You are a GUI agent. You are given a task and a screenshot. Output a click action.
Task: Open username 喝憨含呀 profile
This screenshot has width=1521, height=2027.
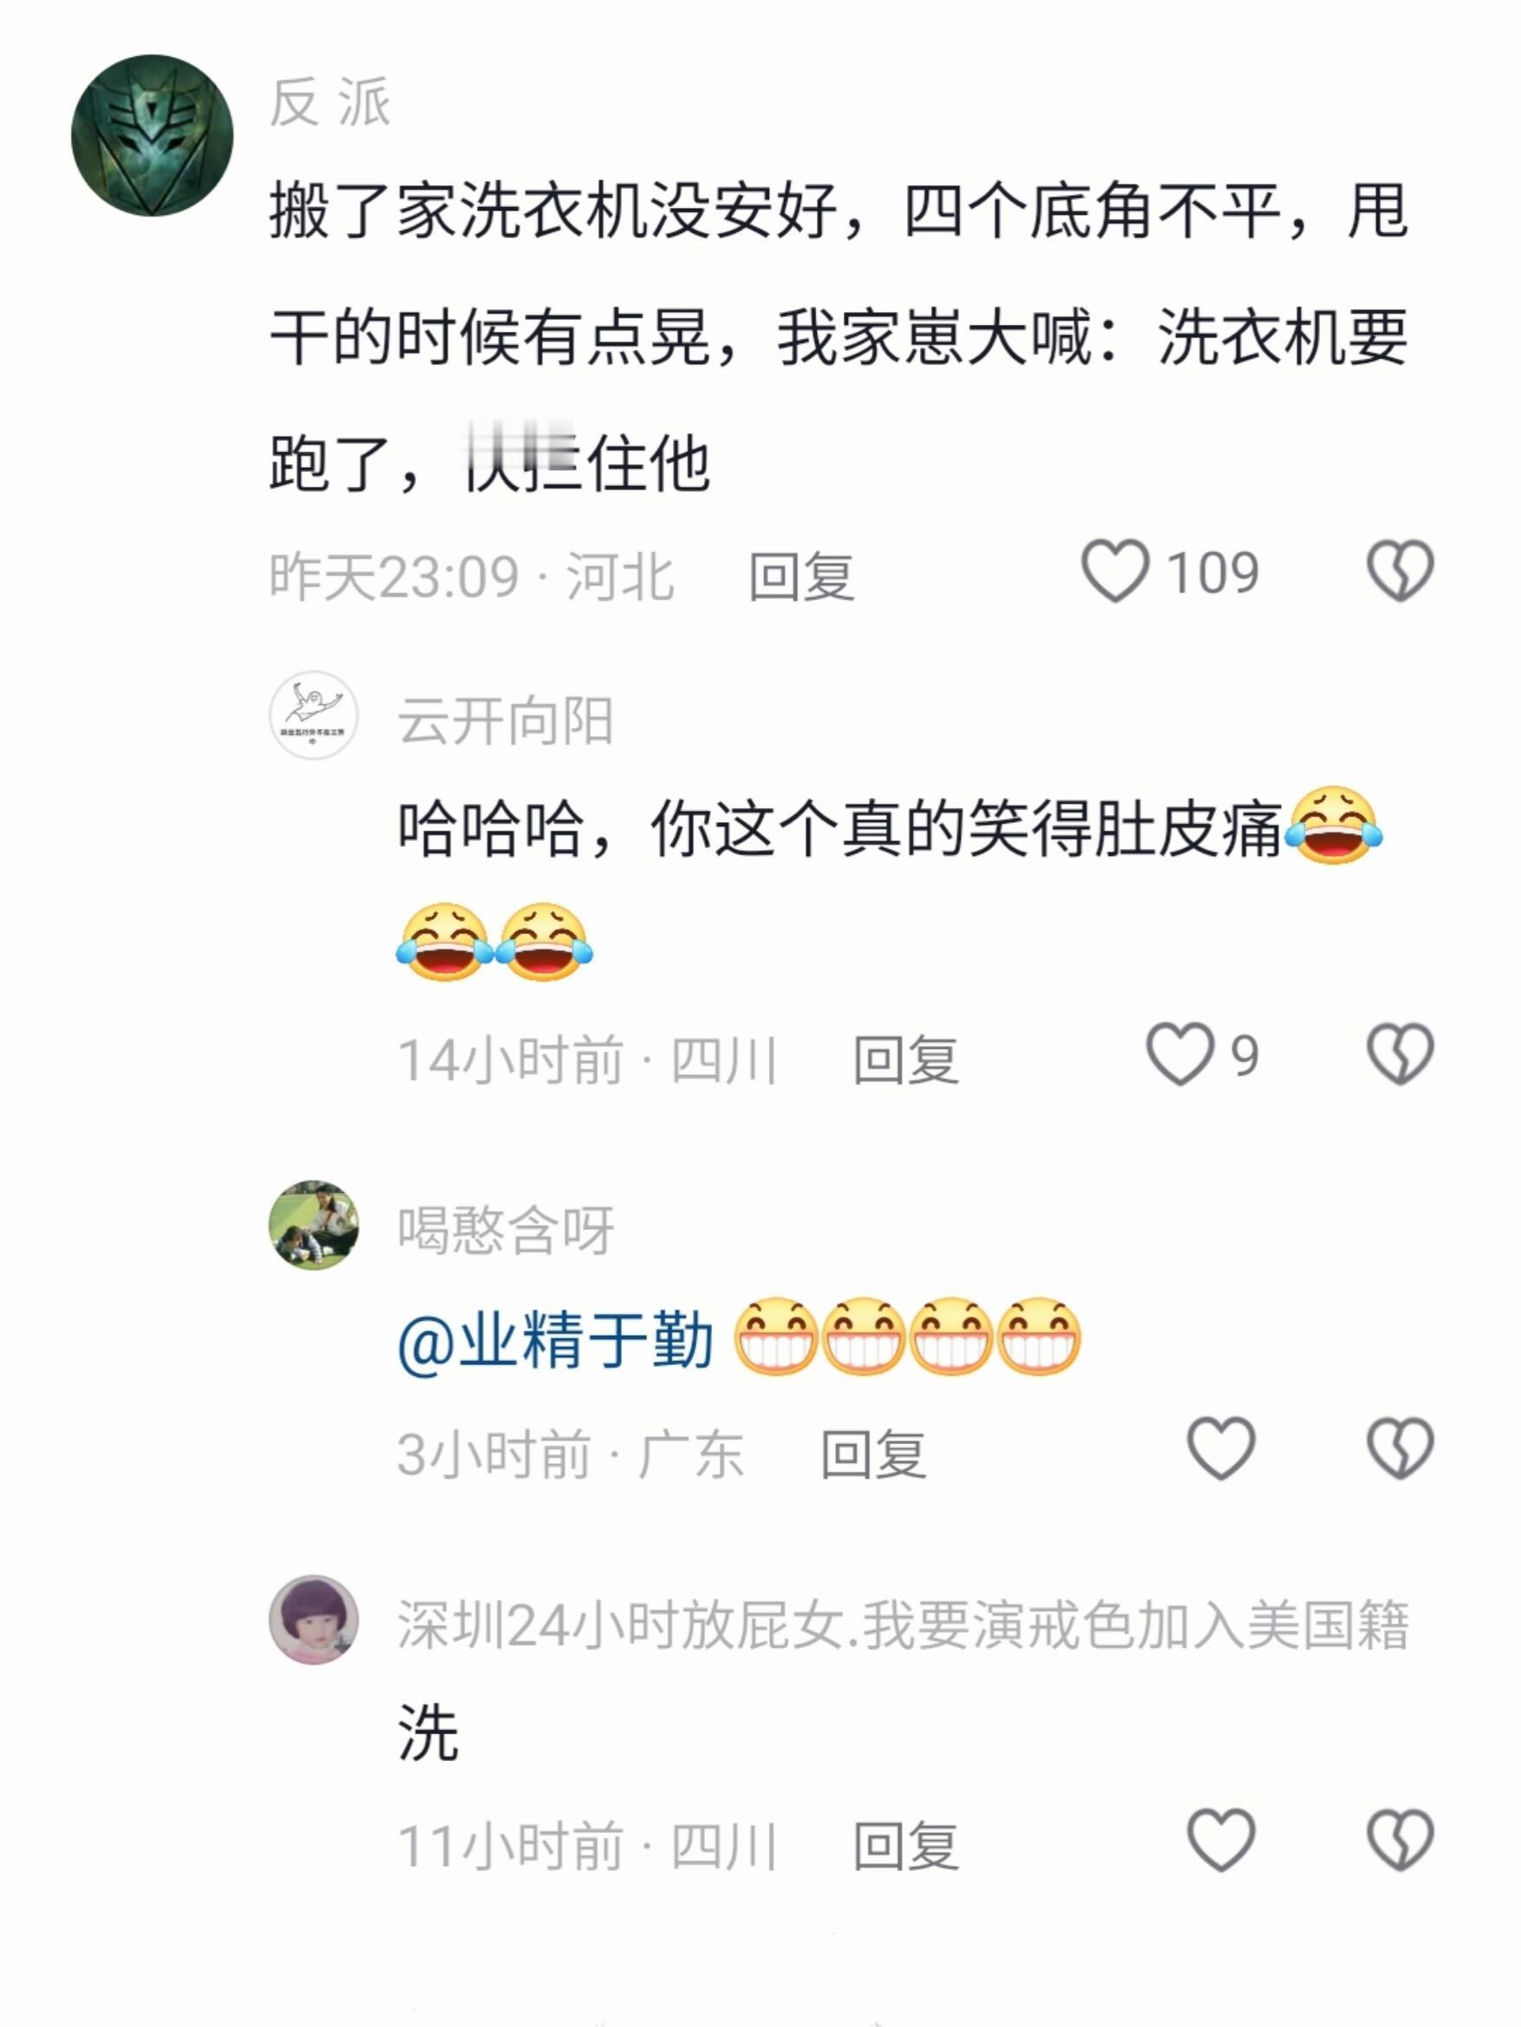click(506, 1230)
